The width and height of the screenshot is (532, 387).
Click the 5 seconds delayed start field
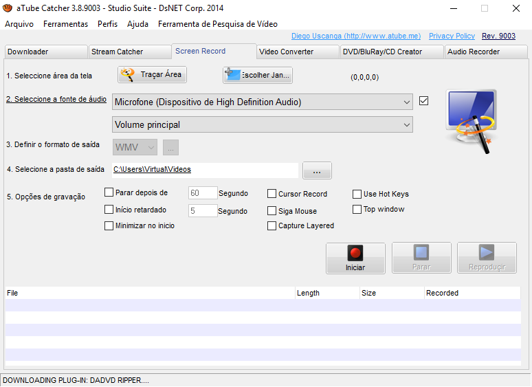pos(203,210)
